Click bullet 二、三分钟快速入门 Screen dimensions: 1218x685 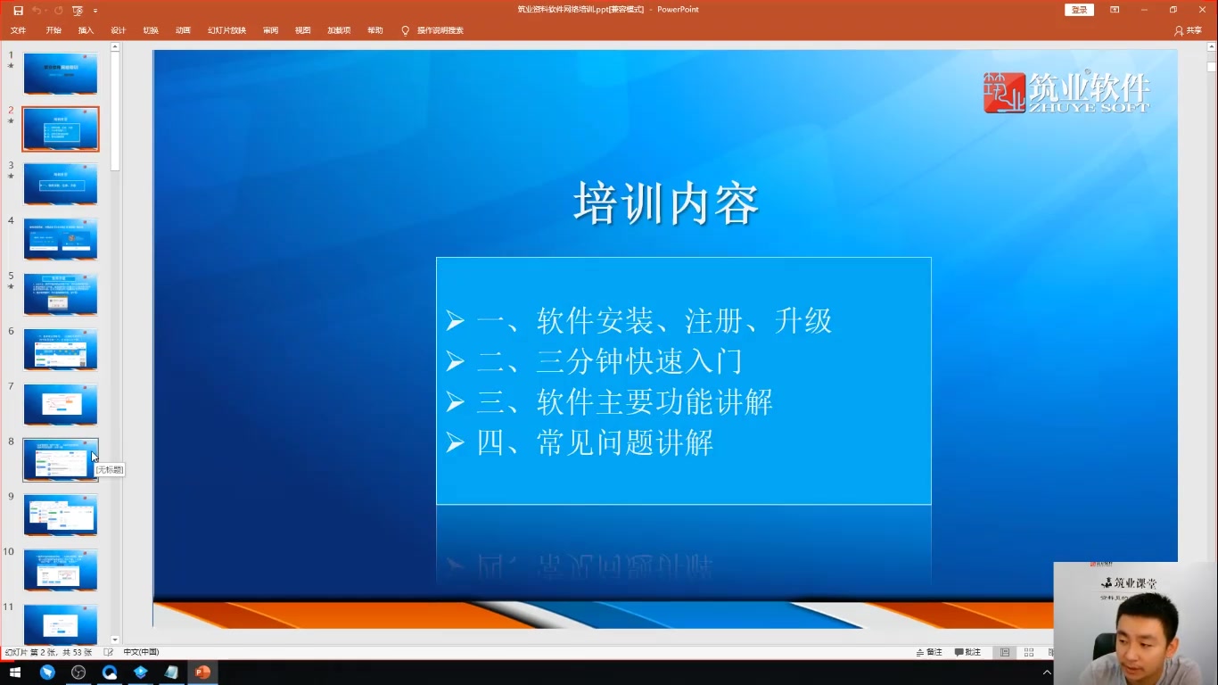click(609, 361)
